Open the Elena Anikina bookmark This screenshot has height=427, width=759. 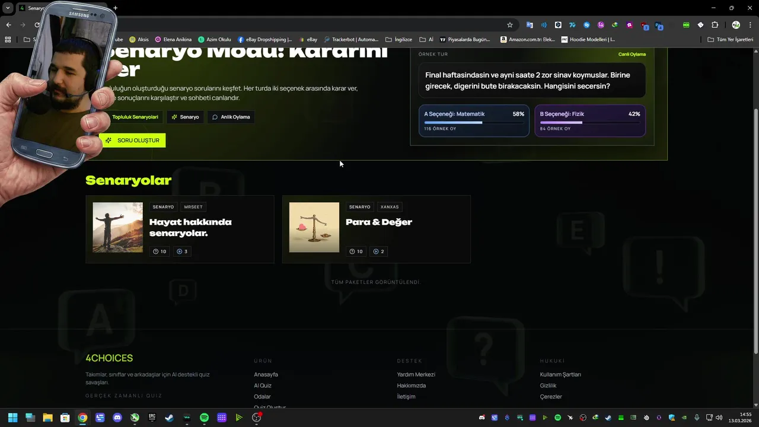[x=174, y=40]
